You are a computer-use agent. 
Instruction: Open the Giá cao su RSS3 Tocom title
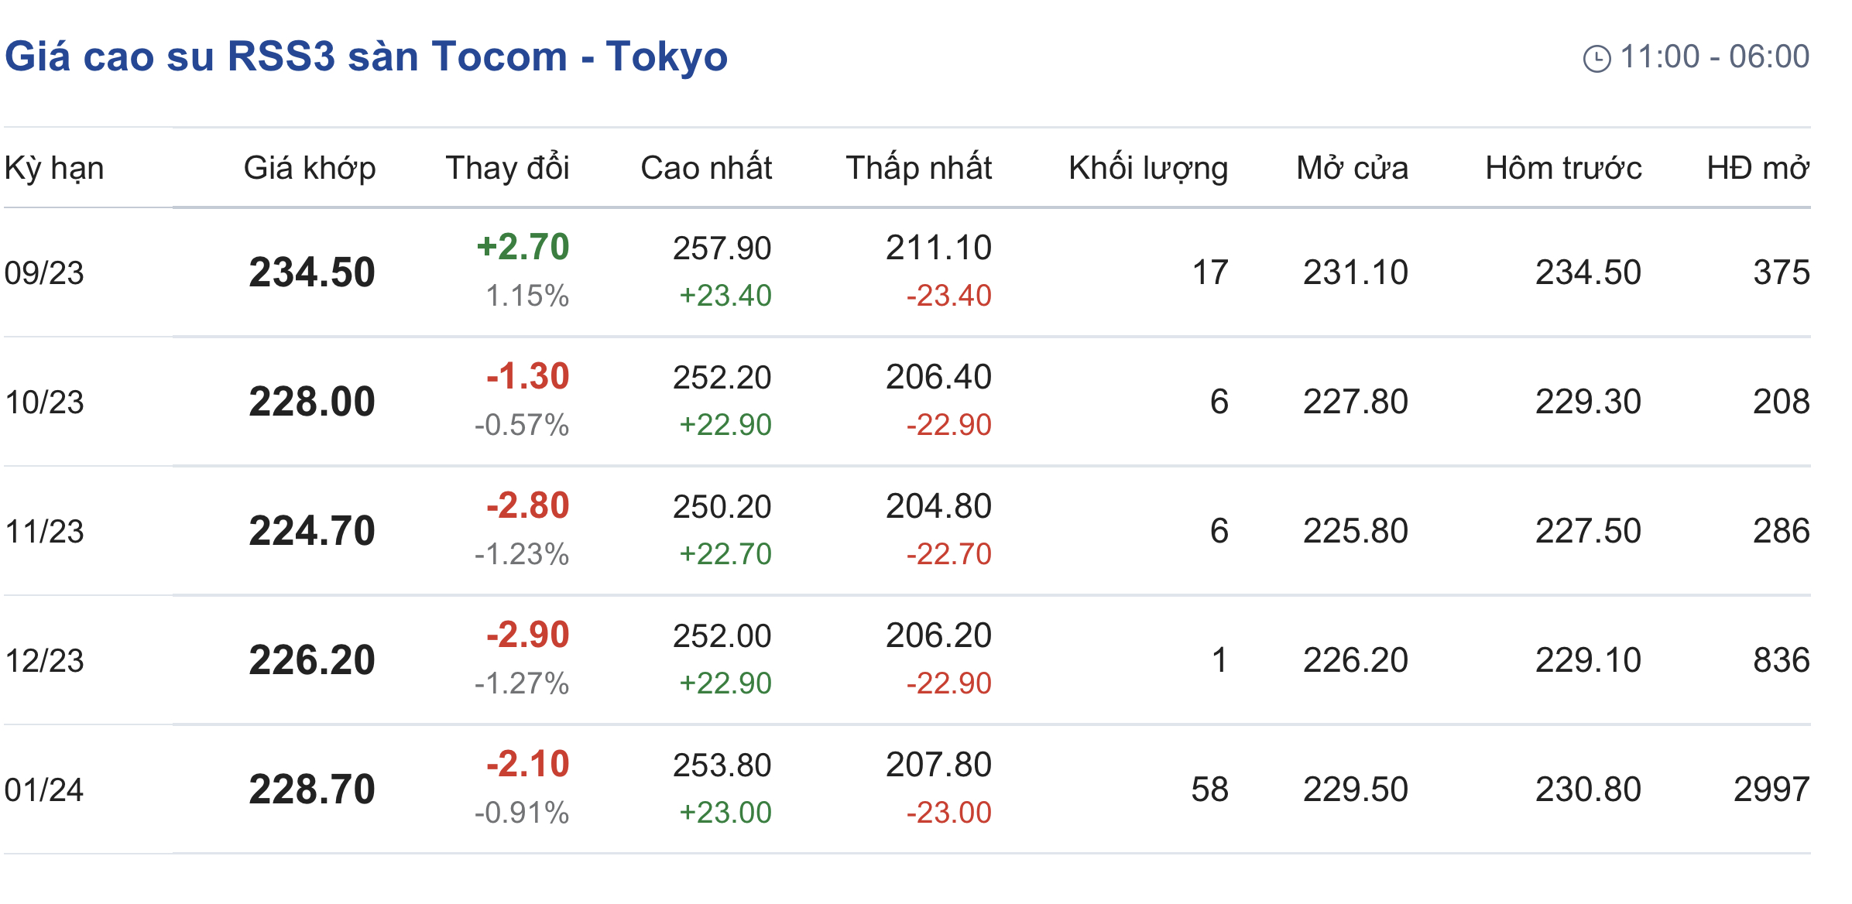(x=366, y=56)
